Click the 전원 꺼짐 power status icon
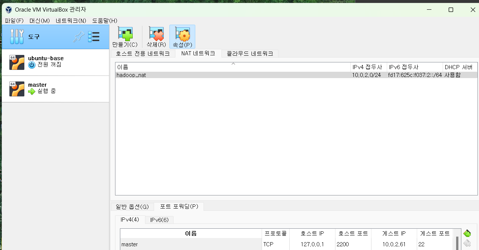The image size is (479, 250). pos(32,65)
